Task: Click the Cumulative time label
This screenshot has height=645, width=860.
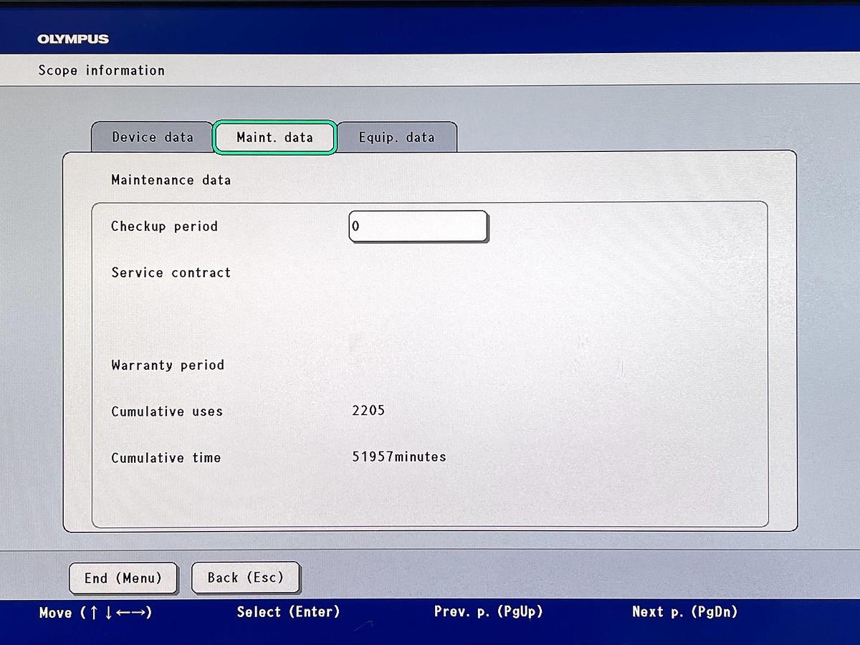Action: 166,457
